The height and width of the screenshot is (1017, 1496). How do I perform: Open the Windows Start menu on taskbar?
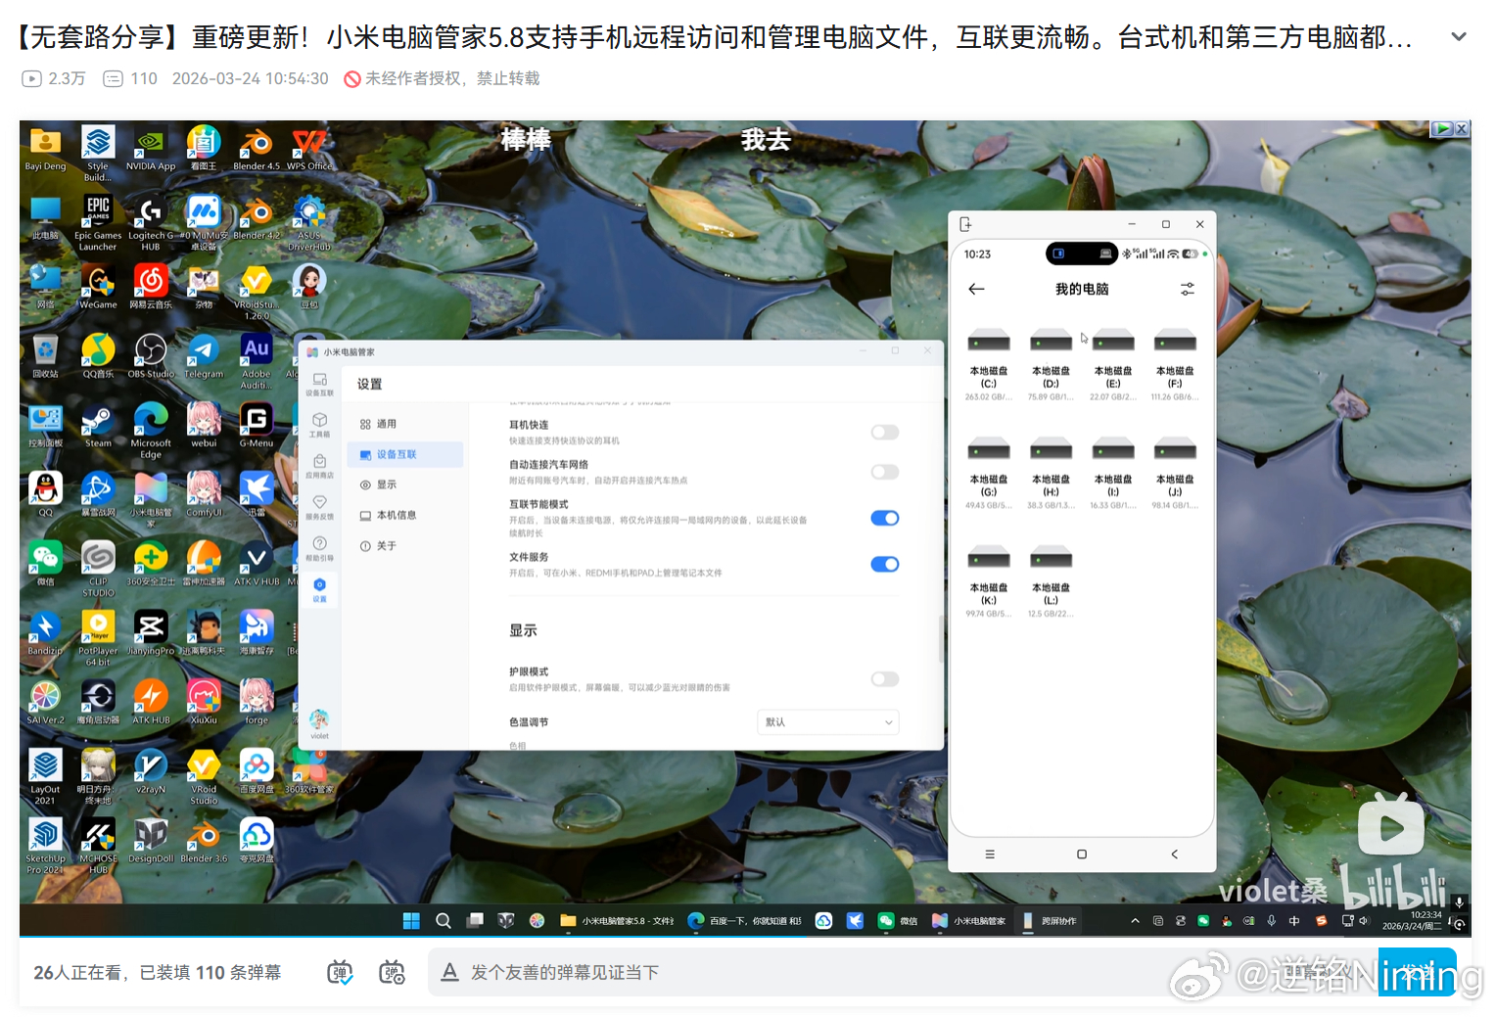[411, 921]
